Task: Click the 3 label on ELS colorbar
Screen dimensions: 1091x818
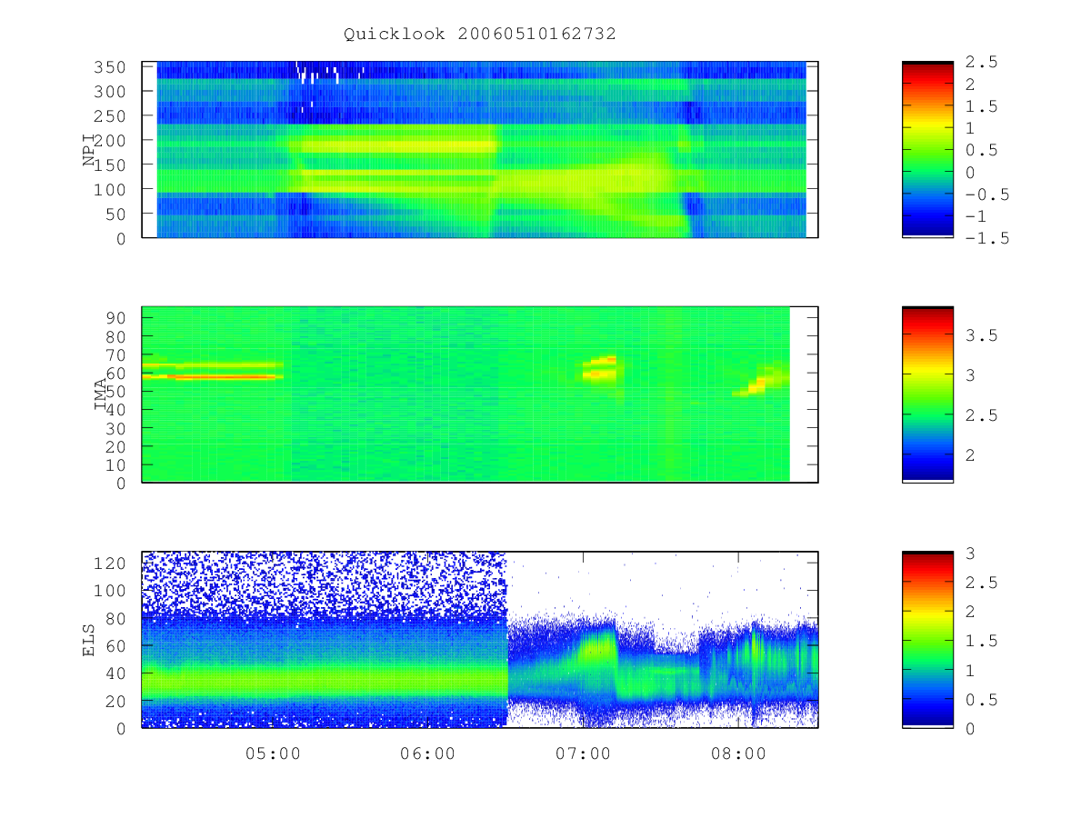Action: click(971, 552)
